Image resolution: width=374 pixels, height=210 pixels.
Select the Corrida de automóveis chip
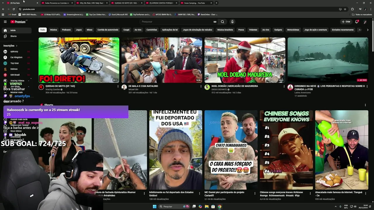[108, 30]
